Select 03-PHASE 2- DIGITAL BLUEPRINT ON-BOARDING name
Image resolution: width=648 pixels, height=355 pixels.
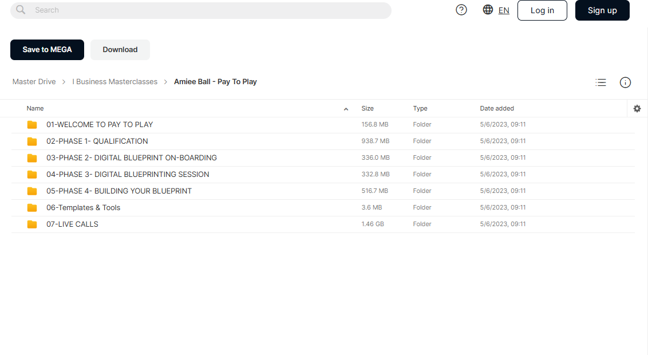132,157
